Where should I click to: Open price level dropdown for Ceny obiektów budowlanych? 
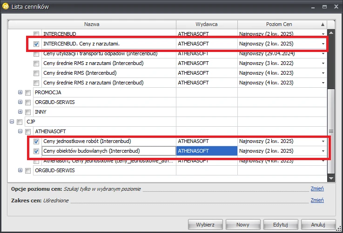(x=323, y=151)
